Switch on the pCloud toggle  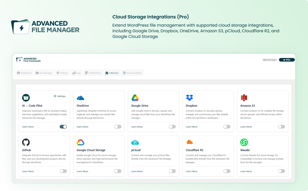click(172, 171)
